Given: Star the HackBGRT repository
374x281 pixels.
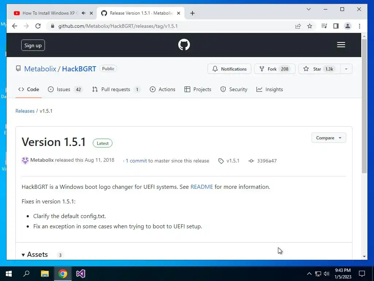Looking at the screenshot, I should [x=319, y=69].
